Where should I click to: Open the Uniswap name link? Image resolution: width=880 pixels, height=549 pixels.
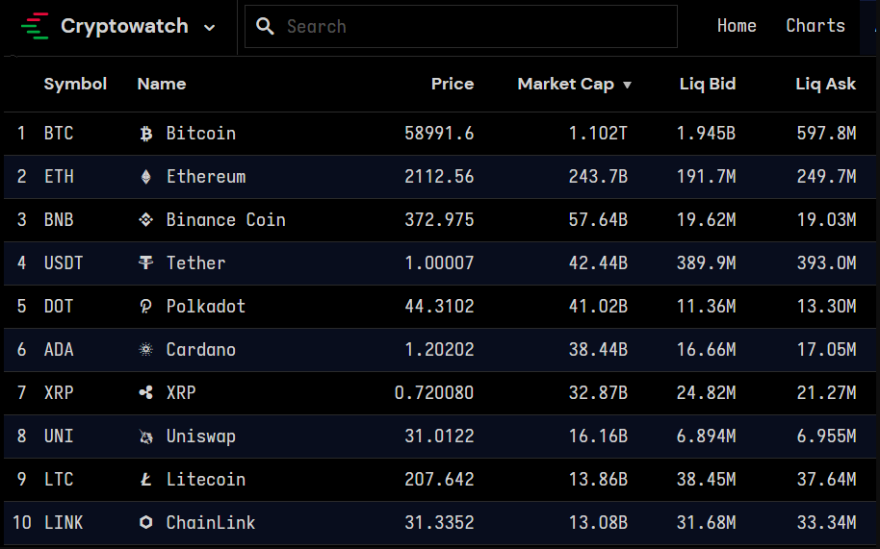tap(201, 437)
